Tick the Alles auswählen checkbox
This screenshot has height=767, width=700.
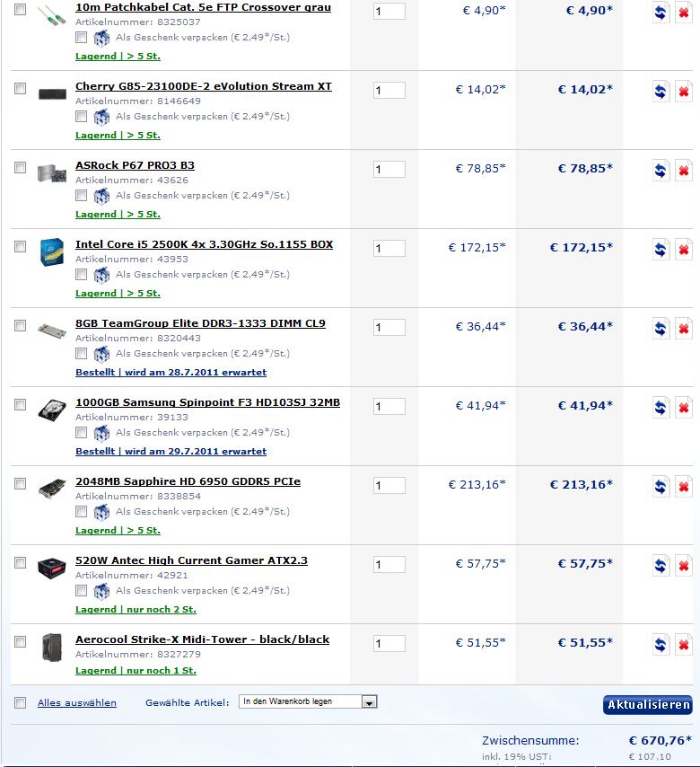[x=20, y=703]
